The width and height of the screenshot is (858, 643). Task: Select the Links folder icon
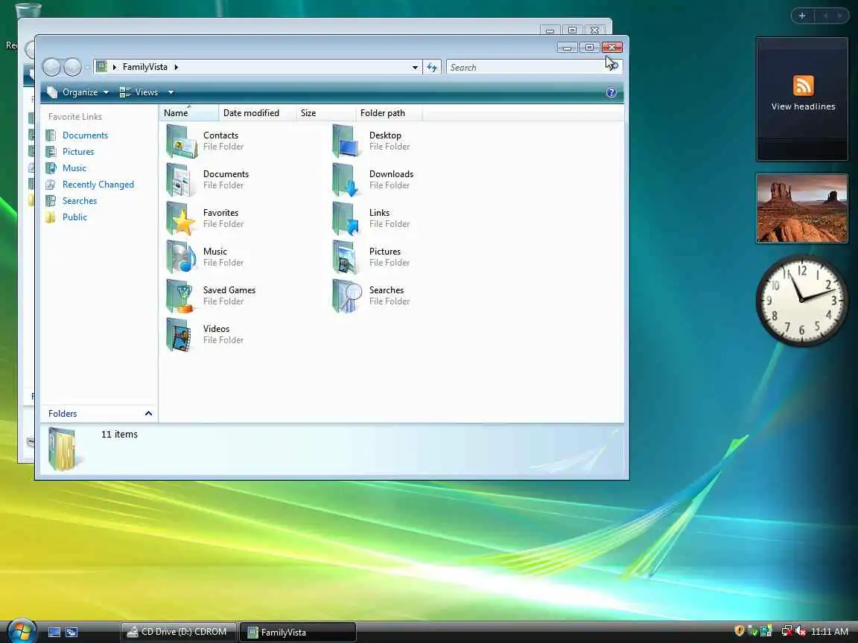pos(346,219)
